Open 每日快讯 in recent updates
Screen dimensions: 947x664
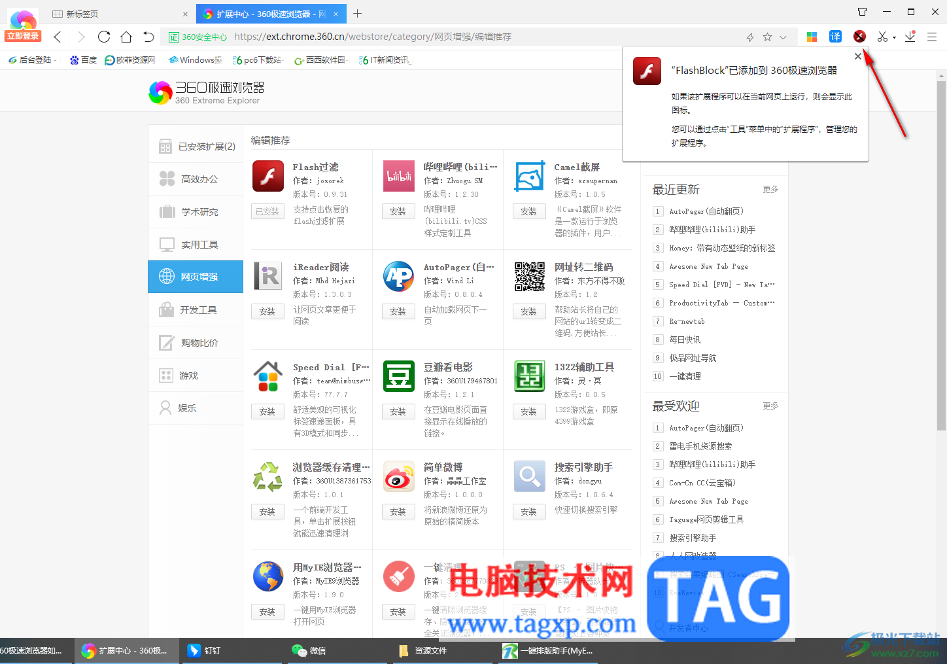[685, 340]
